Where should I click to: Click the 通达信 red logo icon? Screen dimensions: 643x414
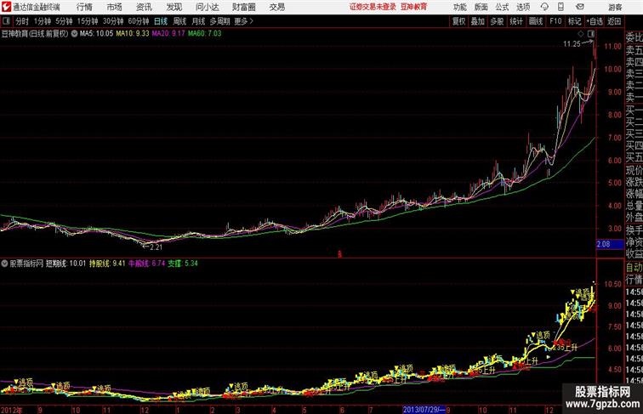click(6, 7)
